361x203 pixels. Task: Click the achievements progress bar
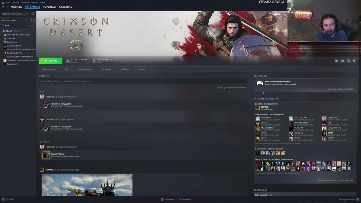pyautogui.click(x=108, y=62)
